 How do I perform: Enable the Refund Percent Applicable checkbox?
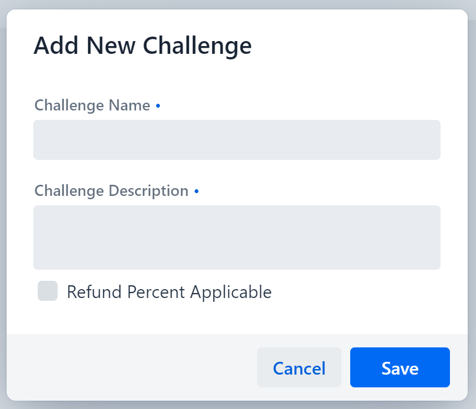tap(47, 291)
